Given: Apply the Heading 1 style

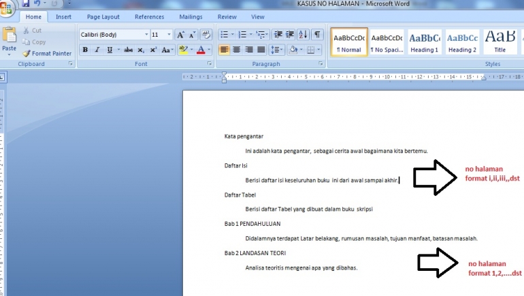Looking at the screenshot, I should [x=425, y=42].
